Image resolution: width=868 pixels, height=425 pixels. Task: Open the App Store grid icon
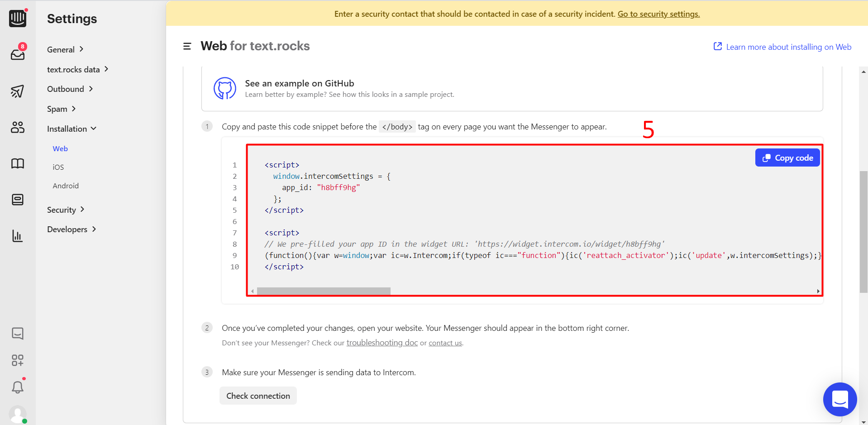click(18, 360)
